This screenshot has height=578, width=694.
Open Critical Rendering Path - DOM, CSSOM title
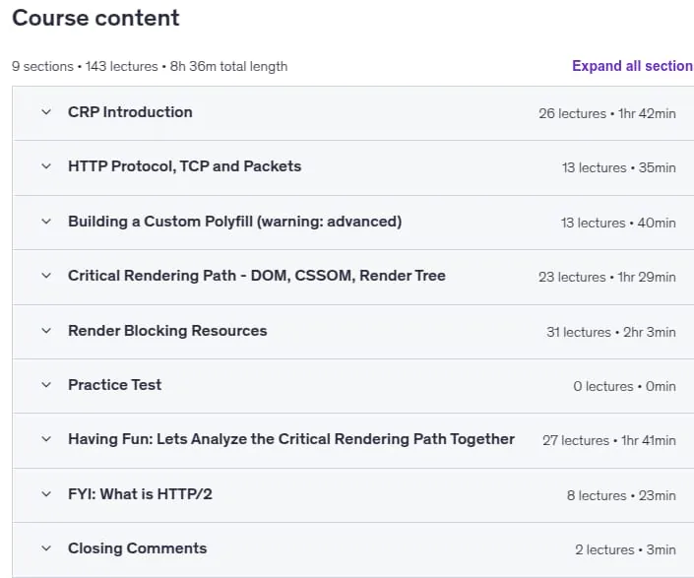(257, 276)
